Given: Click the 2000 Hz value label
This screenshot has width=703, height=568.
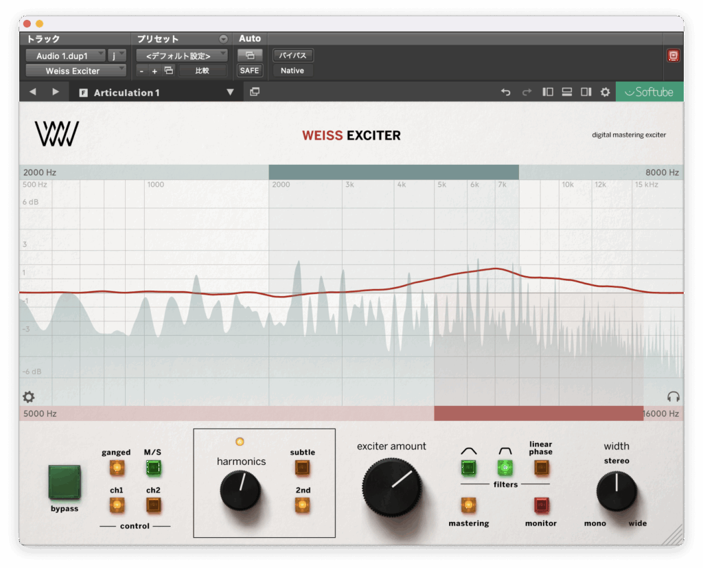Looking at the screenshot, I should click(40, 172).
